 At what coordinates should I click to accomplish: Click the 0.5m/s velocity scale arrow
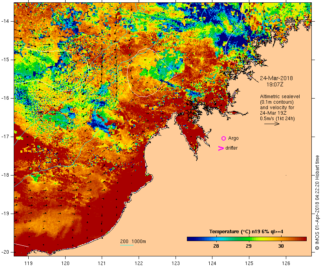tap(272, 124)
